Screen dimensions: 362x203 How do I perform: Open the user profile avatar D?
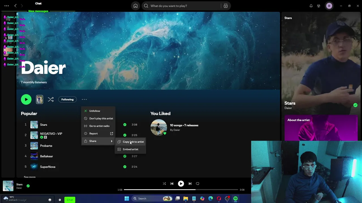329,6
